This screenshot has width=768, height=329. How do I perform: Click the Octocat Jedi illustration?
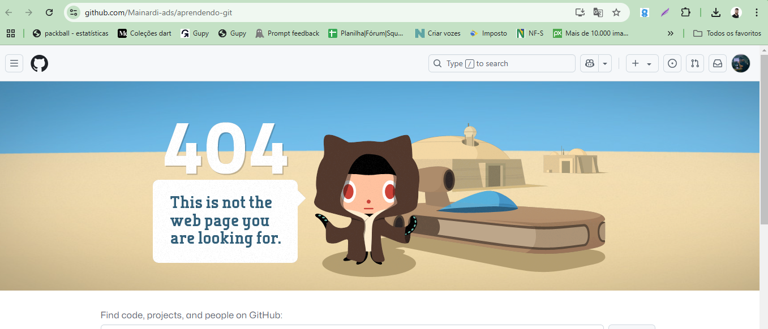368,199
